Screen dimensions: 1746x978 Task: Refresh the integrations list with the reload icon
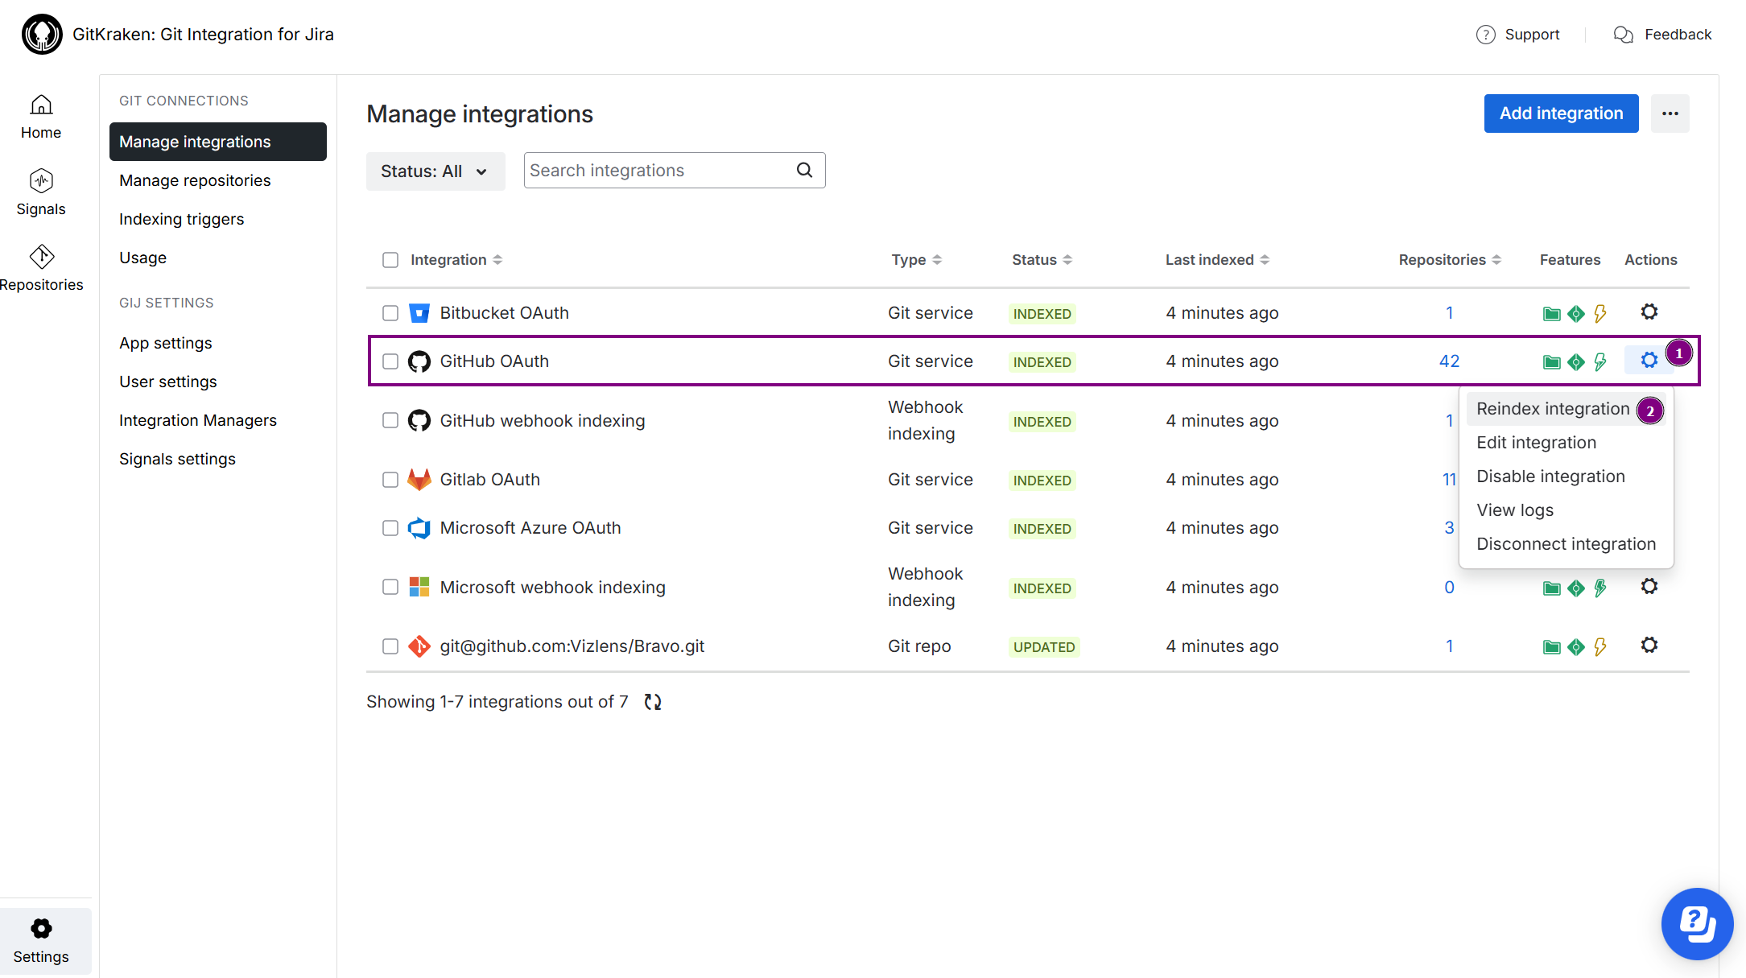point(652,701)
